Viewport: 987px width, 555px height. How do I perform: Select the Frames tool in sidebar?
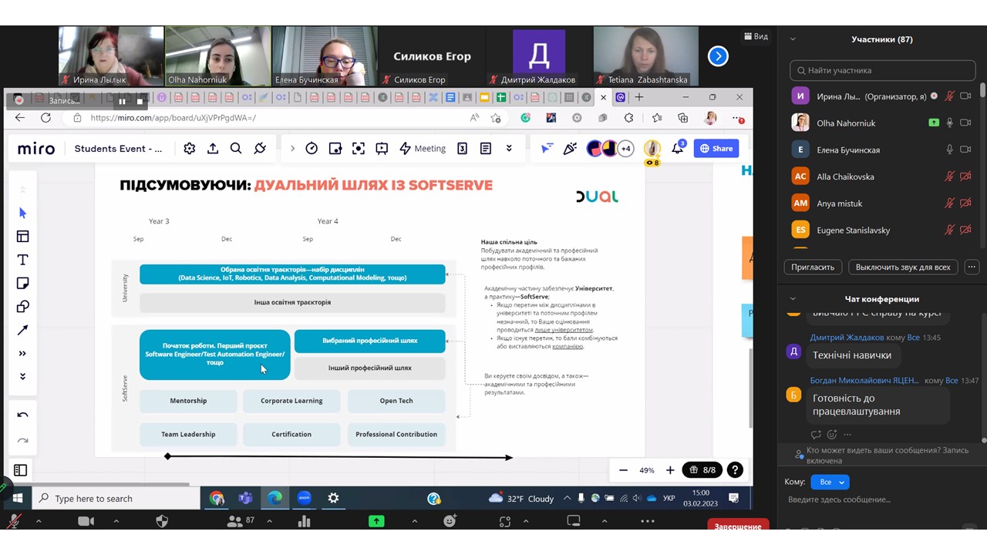coord(22,237)
